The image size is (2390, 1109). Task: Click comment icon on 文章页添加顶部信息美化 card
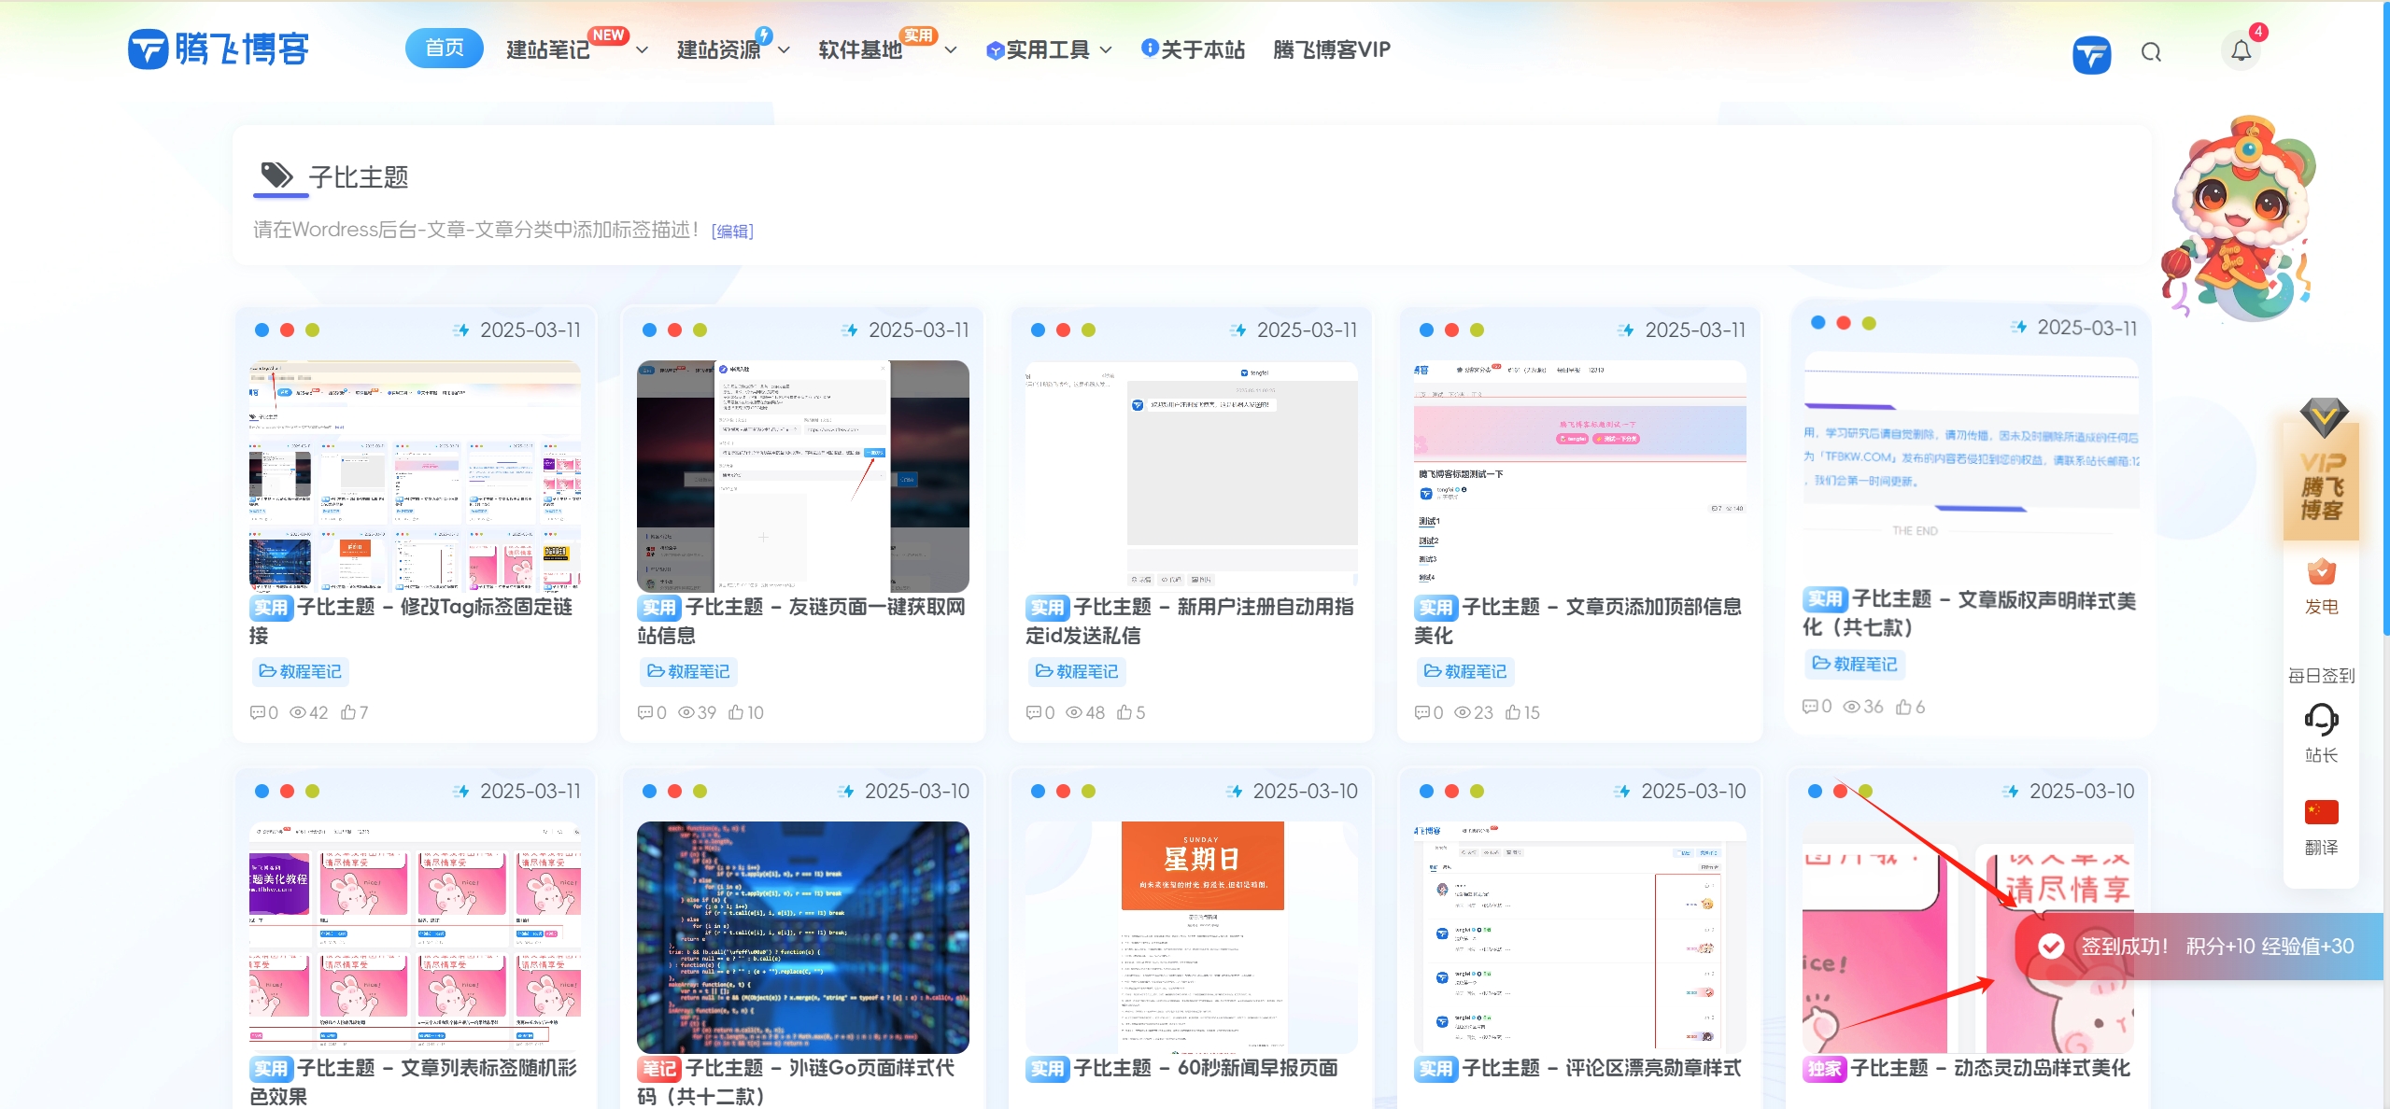tap(1422, 712)
